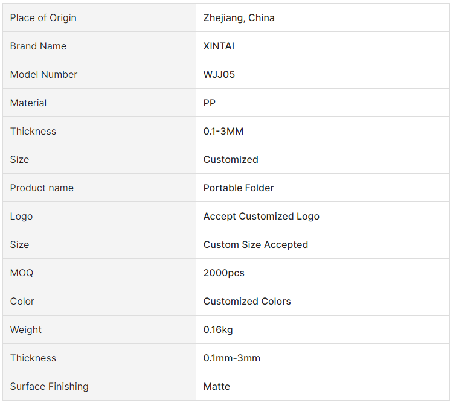Image resolution: width=453 pixels, height=403 pixels.
Task: Click the 0.1-3MM thickness value
Action: 223,132
